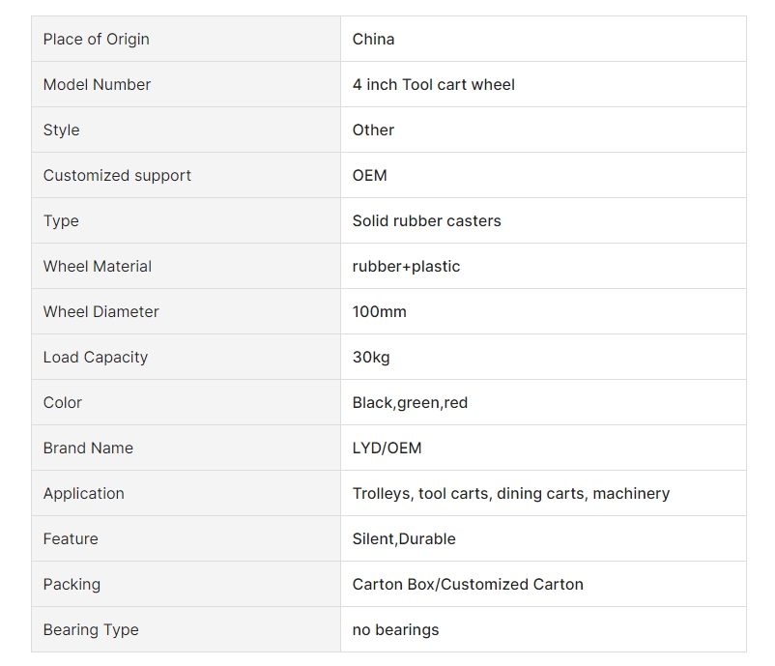Select the 'Silent,Durable' feature value
The image size is (775, 666).
click(404, 539)
